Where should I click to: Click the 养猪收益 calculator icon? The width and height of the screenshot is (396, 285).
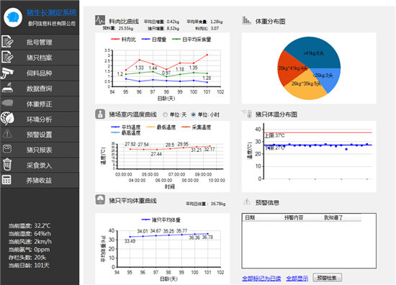[6, 180]
